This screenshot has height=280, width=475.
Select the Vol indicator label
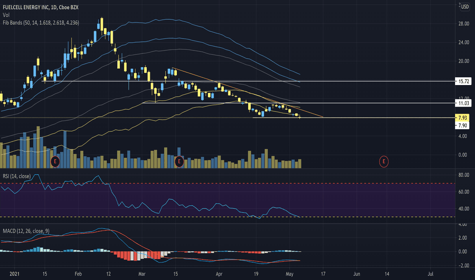point(6,15)
